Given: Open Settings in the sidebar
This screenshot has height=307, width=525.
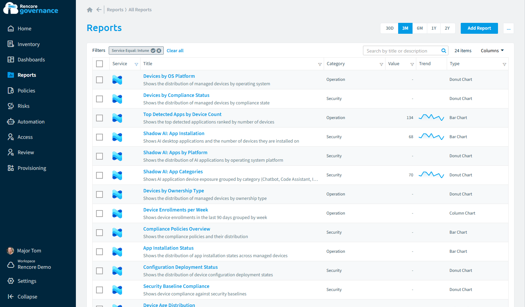Looking at the screenshot, I should click(x=27, y=281).
